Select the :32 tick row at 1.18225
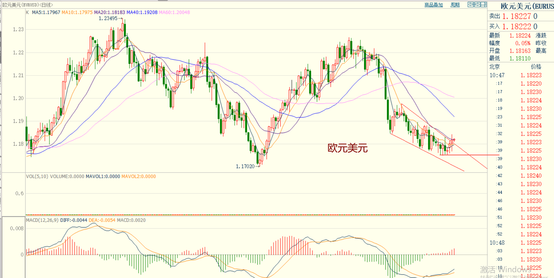This screenshot has height=278, width=554. tap(521, 134)
